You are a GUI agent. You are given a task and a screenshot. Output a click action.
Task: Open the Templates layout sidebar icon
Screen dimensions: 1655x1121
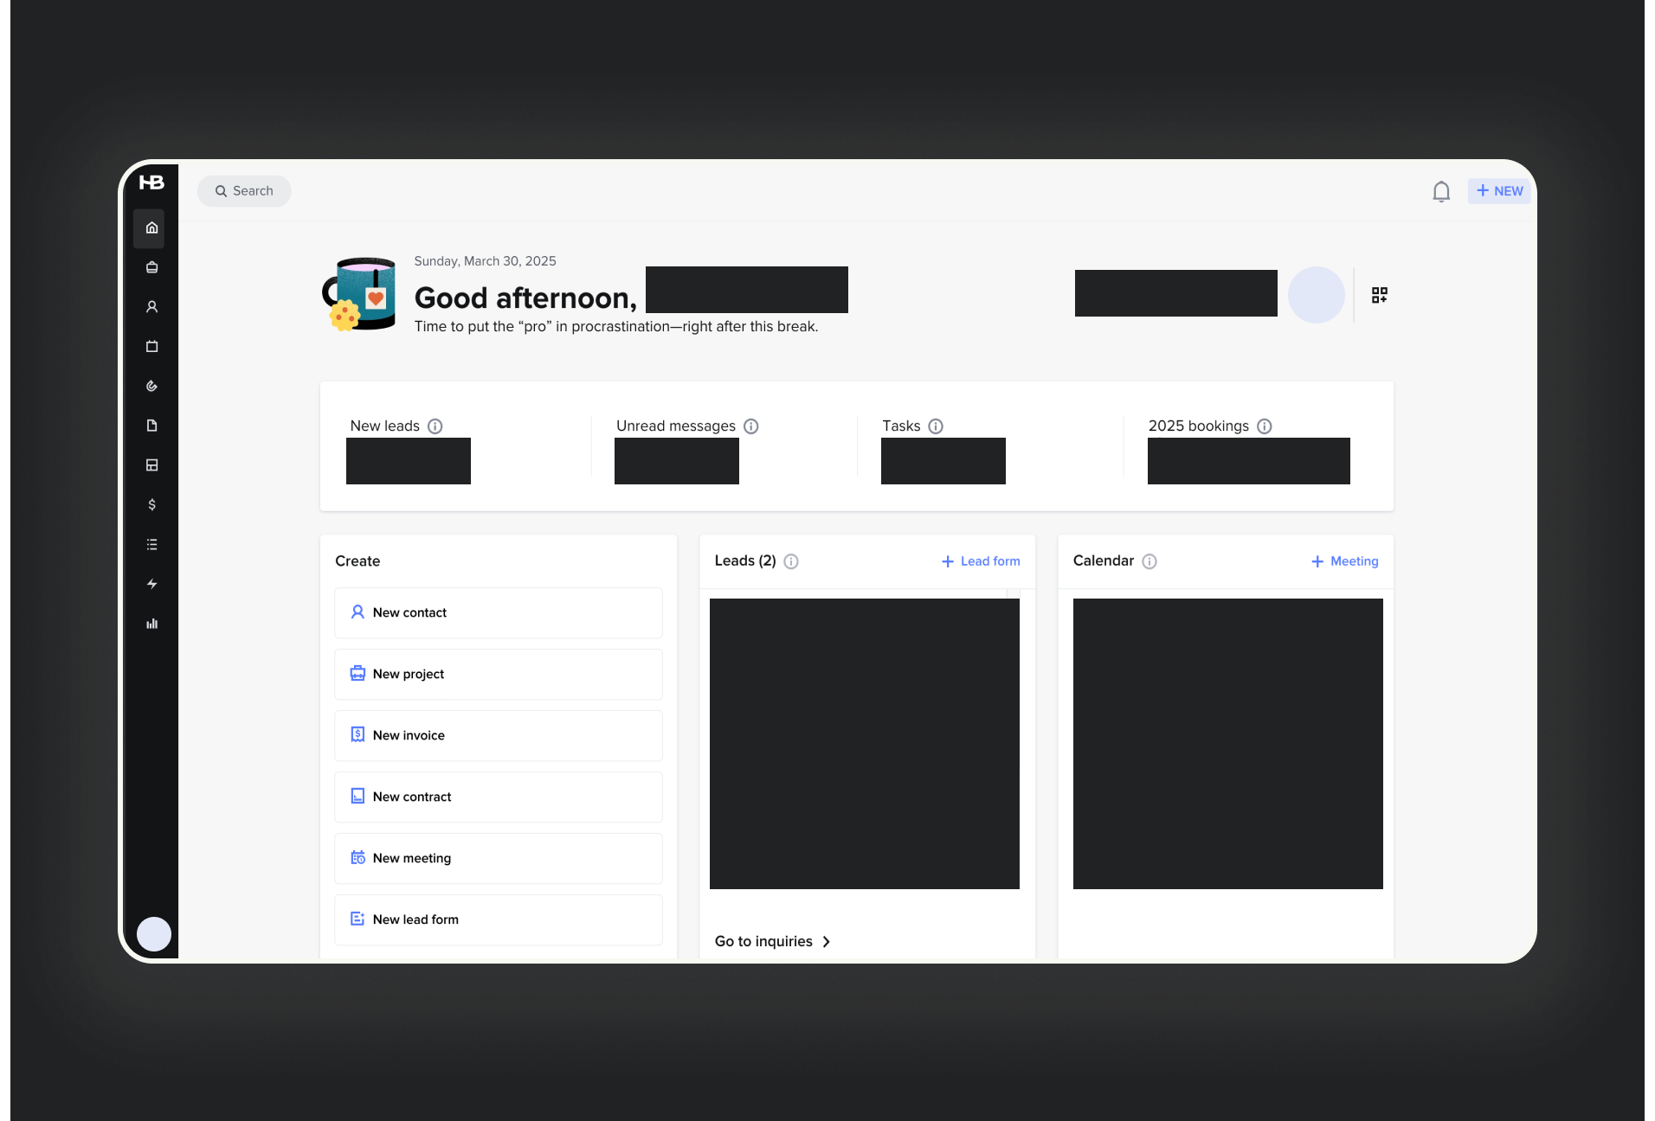click(x=151, y=465)
